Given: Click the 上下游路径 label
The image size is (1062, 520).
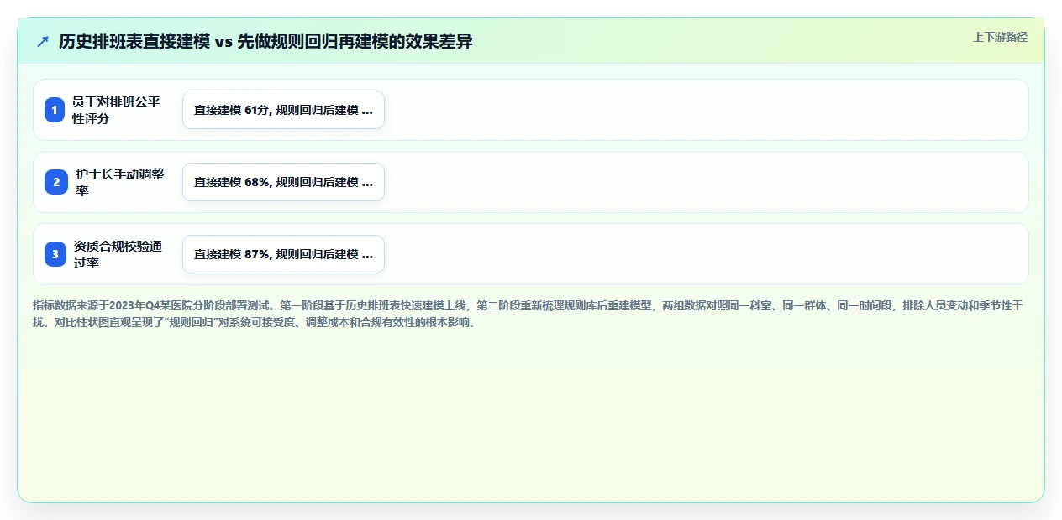Looking at the screenshot, I should point(1000,37).
